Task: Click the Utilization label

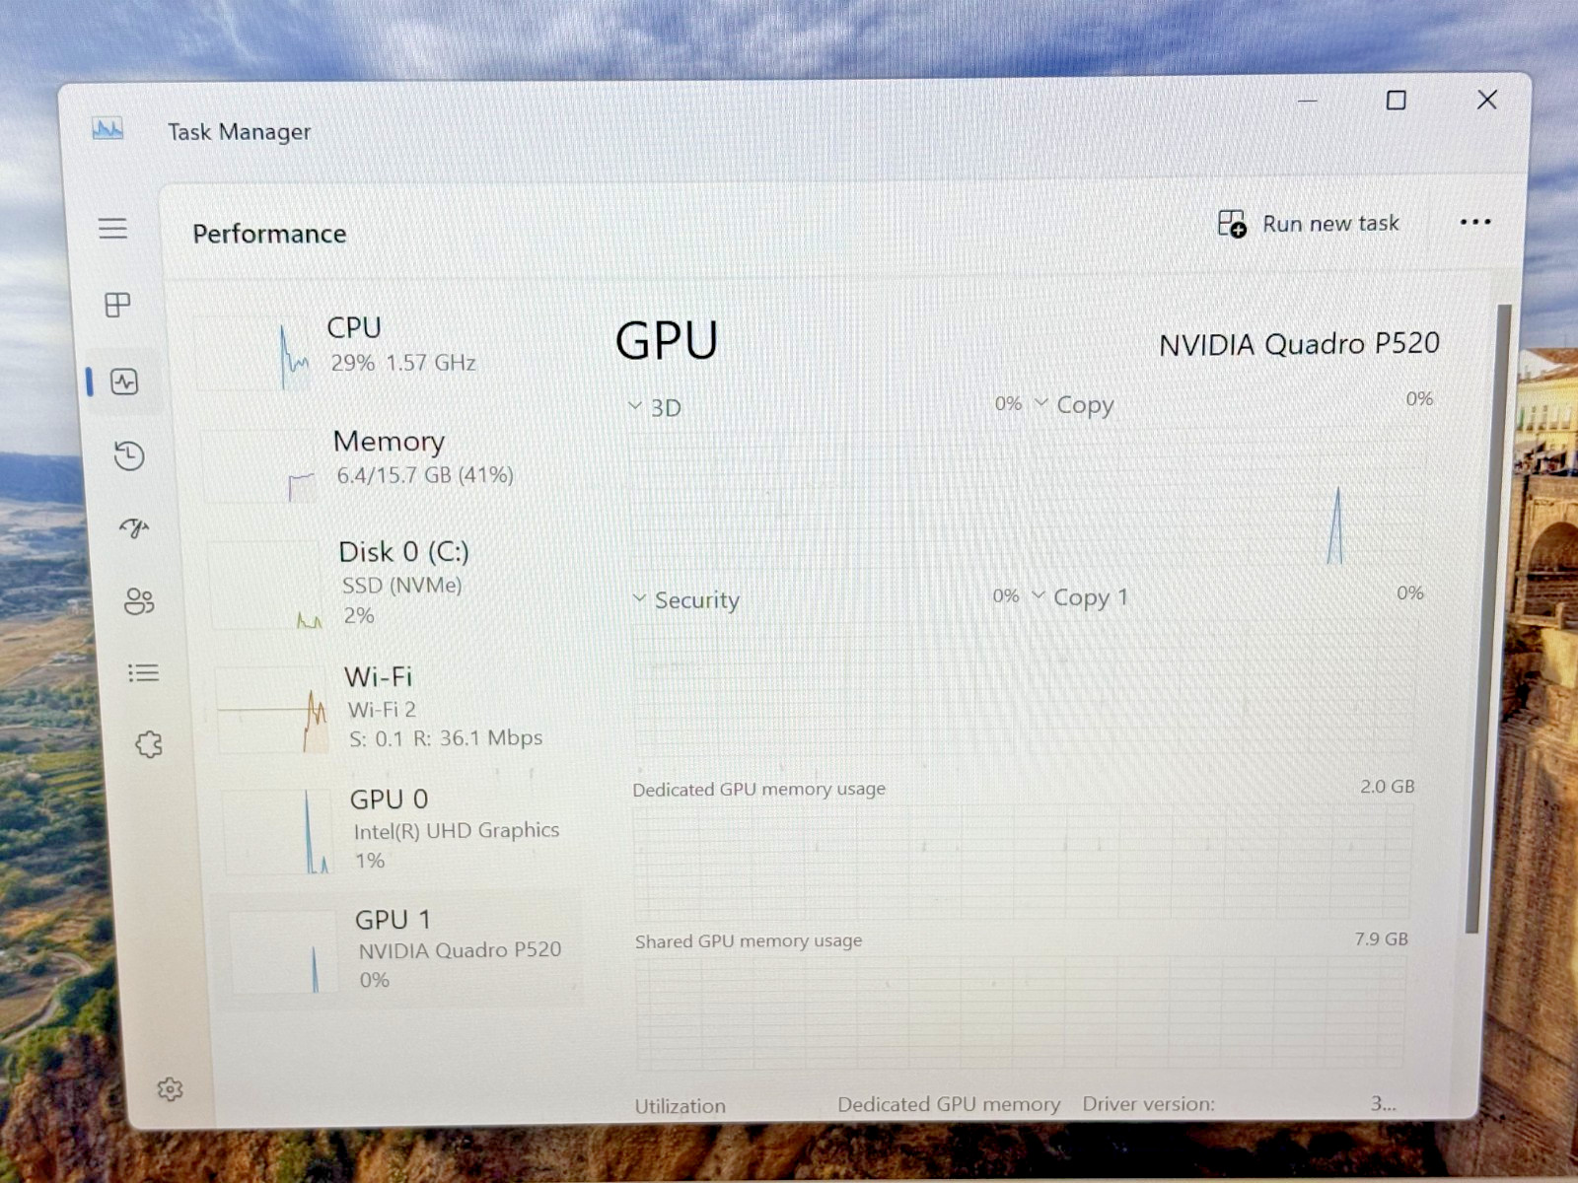Action: point(680,1106)
